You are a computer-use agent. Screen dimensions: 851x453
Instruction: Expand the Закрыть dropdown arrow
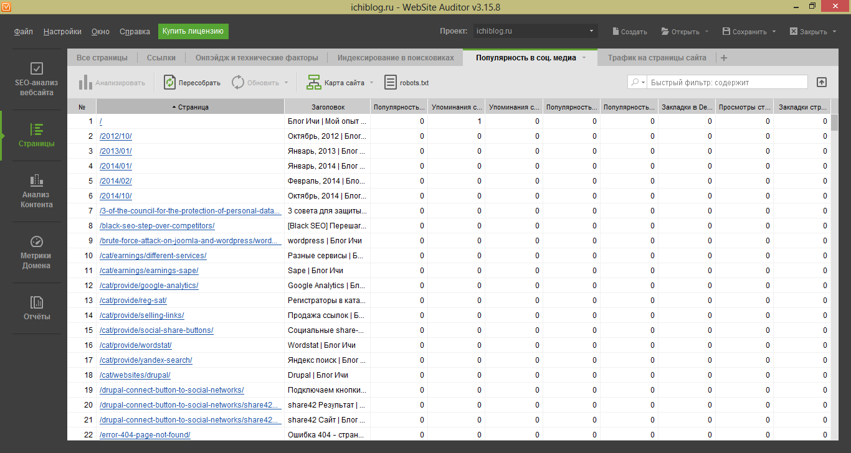[x=834, y=31]
